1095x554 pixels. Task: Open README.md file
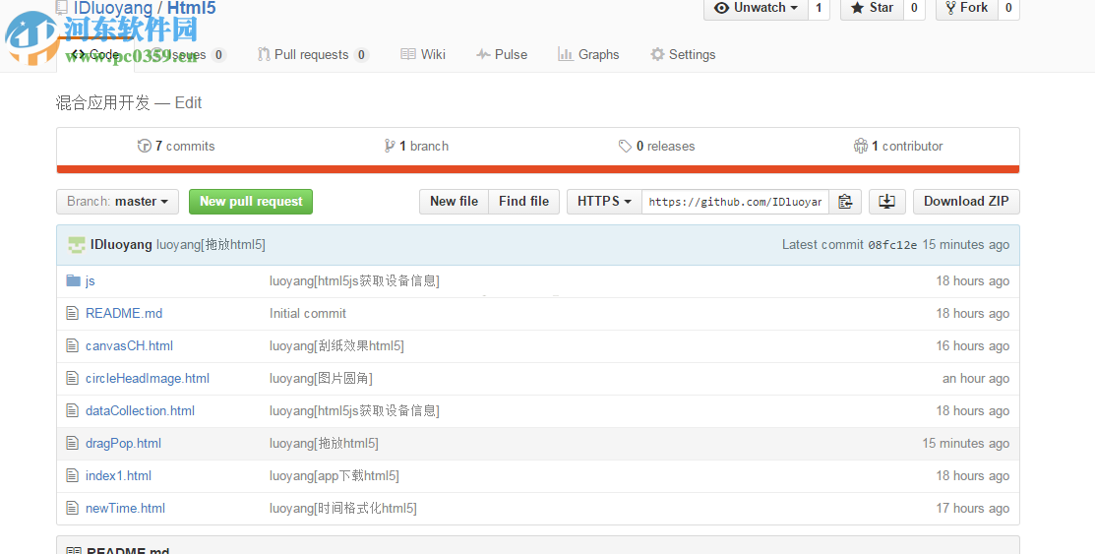tap(124, 313)
